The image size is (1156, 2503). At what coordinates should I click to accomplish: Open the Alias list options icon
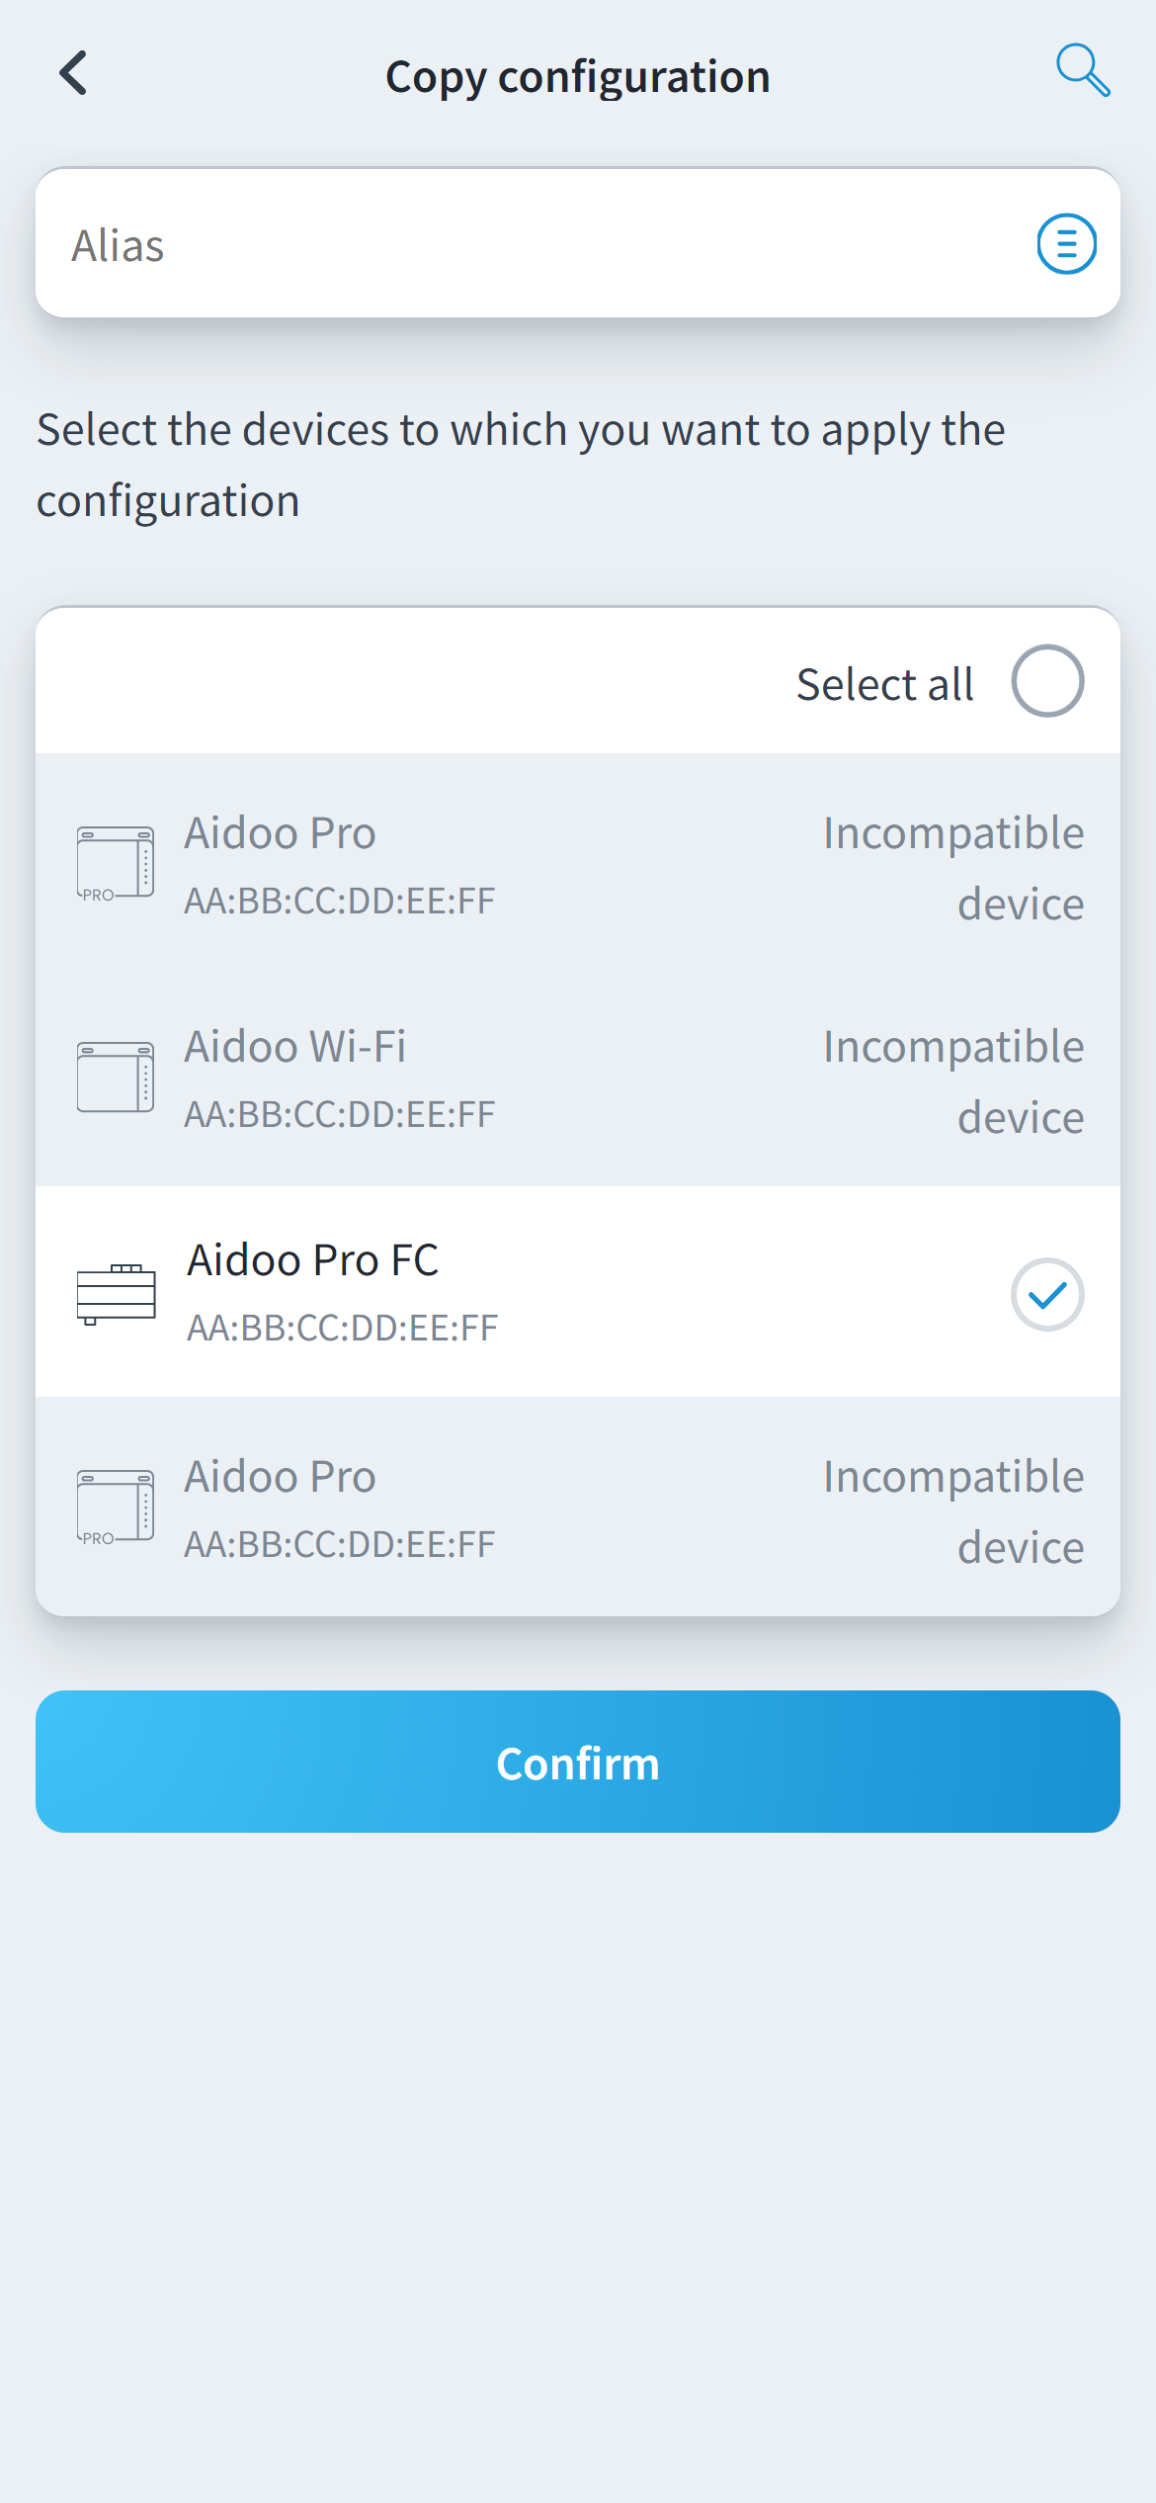(1066, 243)
